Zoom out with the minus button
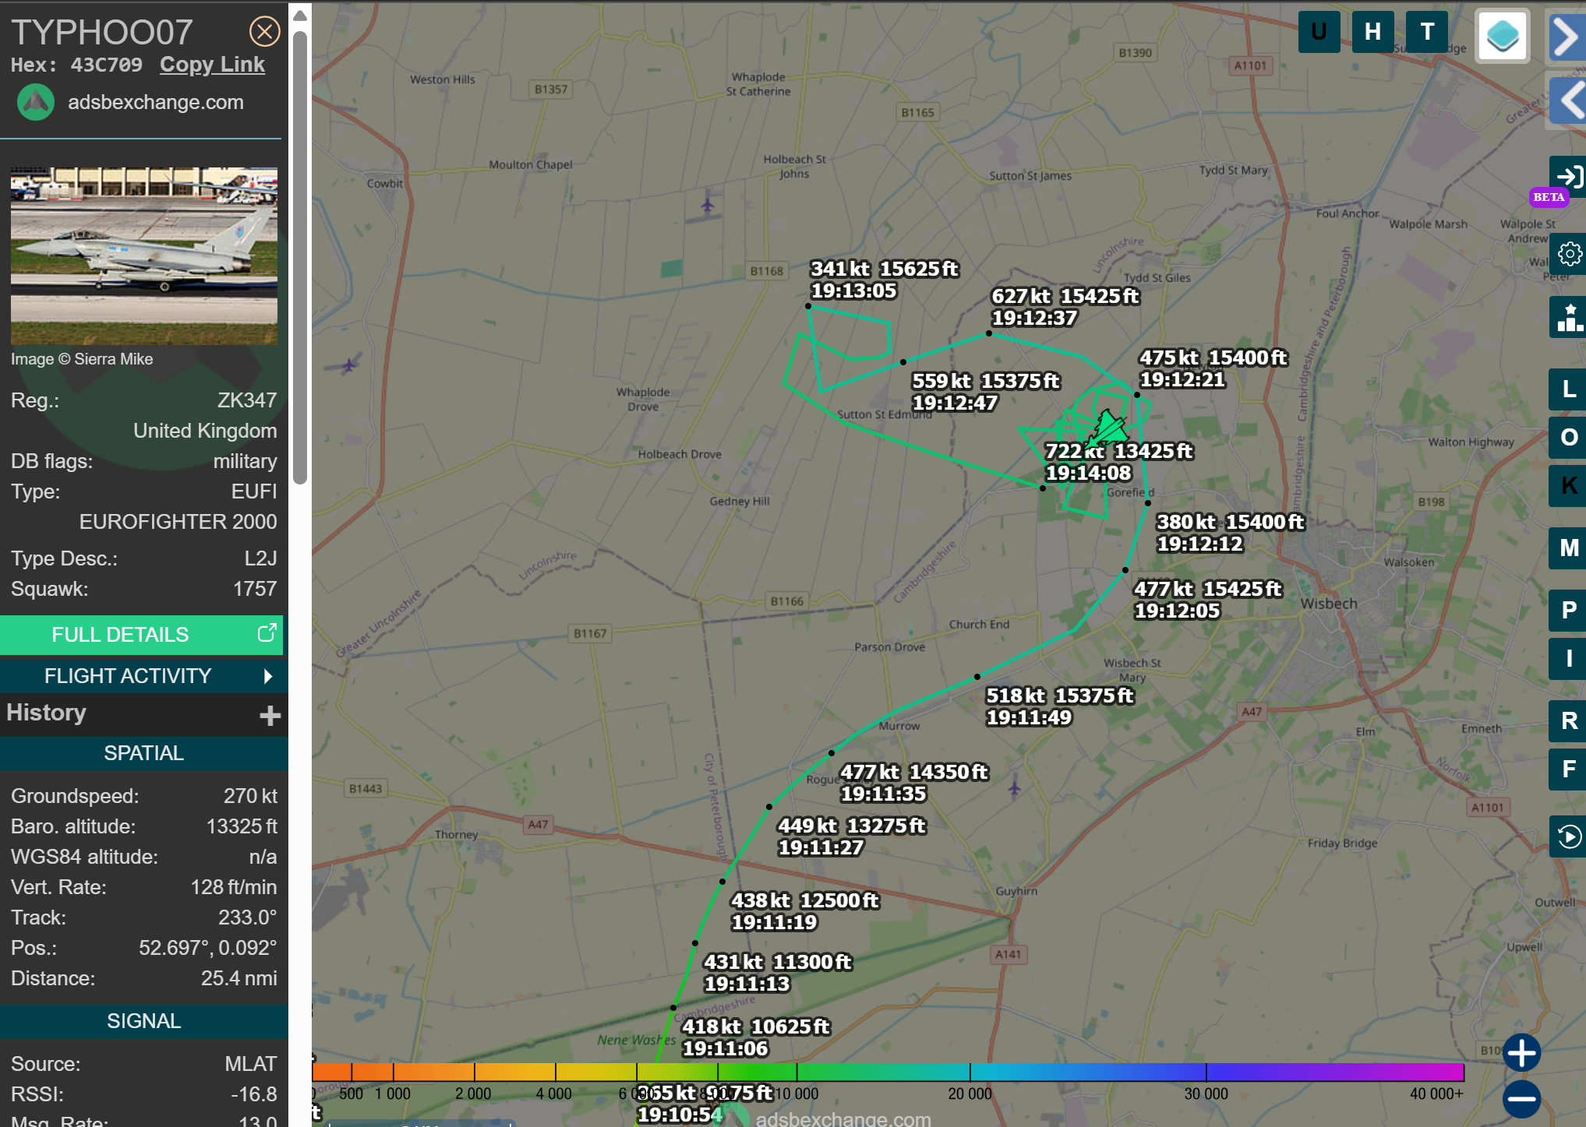The height and width of the screenshot is (1127, 1586). (1521, 1099)
